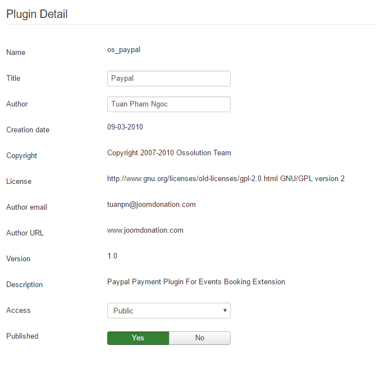Screen dimensions: 376x388
Task: Click the Title input field containing Paypal
Action: click(x=168, y=78)
